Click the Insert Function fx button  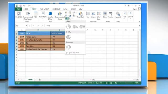42,26
